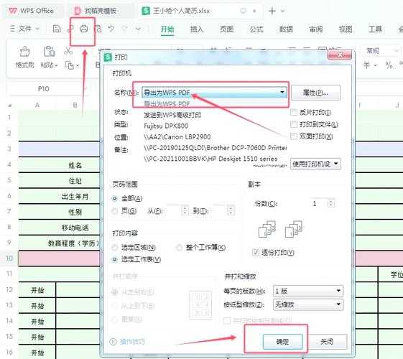Choose Brother DCP-7060D Printer entry
403x359 pixels.
click(x=215, y=148)
